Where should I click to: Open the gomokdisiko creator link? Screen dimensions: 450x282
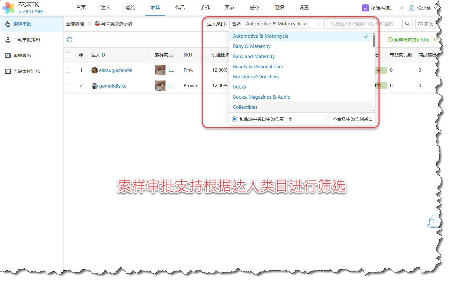113,86
